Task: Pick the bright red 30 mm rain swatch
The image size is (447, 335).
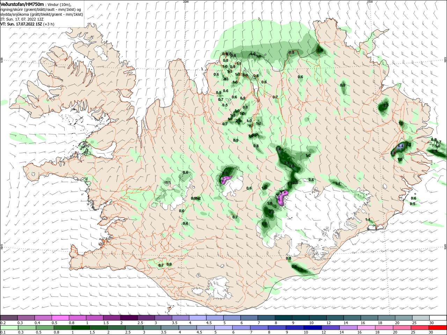Action: click(x=438, y=328)
